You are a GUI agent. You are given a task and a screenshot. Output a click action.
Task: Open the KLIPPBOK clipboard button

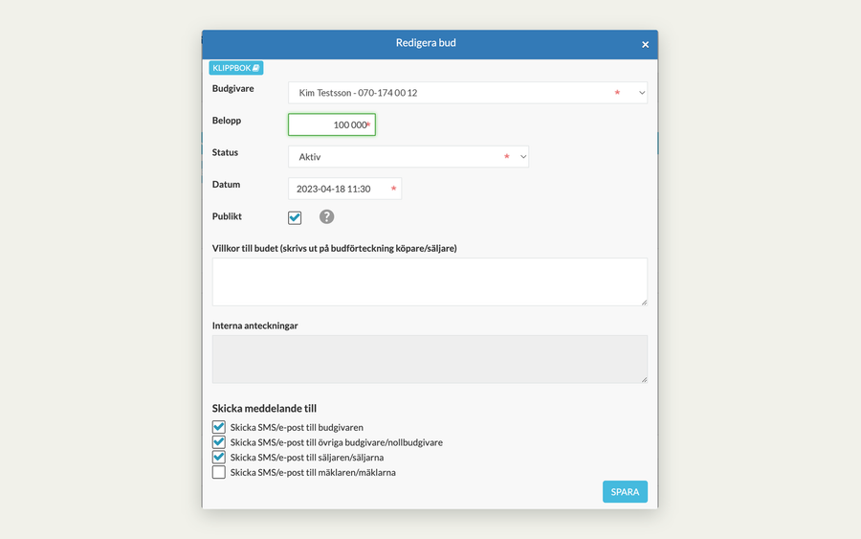coord(235,68)
